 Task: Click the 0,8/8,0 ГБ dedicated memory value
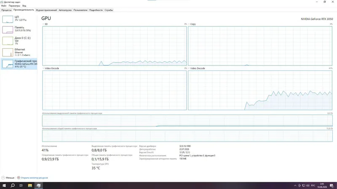99,150
